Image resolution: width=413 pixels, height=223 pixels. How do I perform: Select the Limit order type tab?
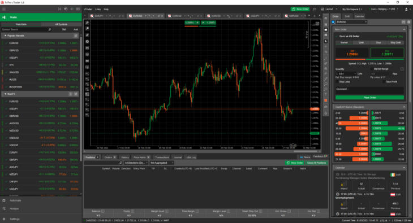coord(361,42)
